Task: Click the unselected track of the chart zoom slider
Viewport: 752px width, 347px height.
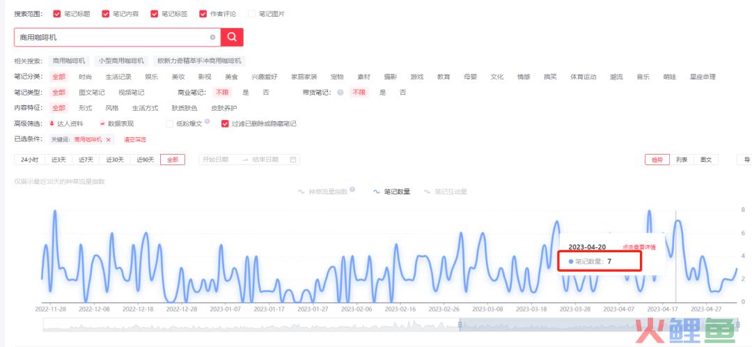Action: click(251, 325)
